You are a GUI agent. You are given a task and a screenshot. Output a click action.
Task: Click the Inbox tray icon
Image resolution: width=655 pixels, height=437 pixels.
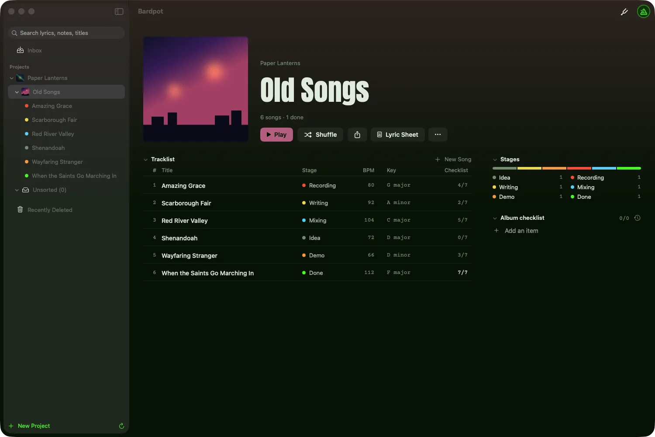point(20,50)
